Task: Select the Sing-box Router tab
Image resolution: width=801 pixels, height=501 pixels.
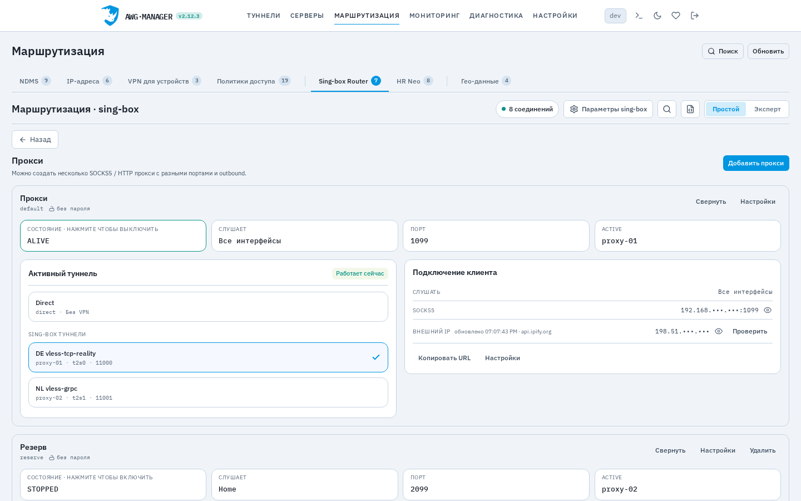Action: [x=349, y=81]
